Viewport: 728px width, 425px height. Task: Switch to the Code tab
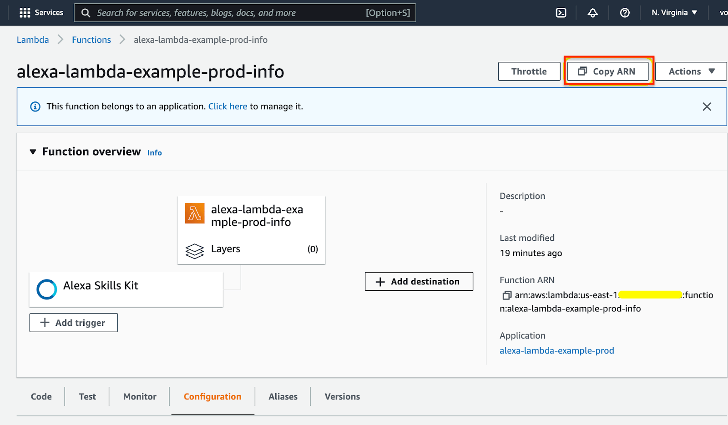[x=41, y=396]
